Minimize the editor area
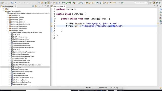Screen dimensions: 162x91 click(154, 6)
